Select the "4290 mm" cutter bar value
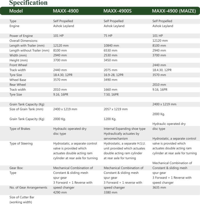 60,192
